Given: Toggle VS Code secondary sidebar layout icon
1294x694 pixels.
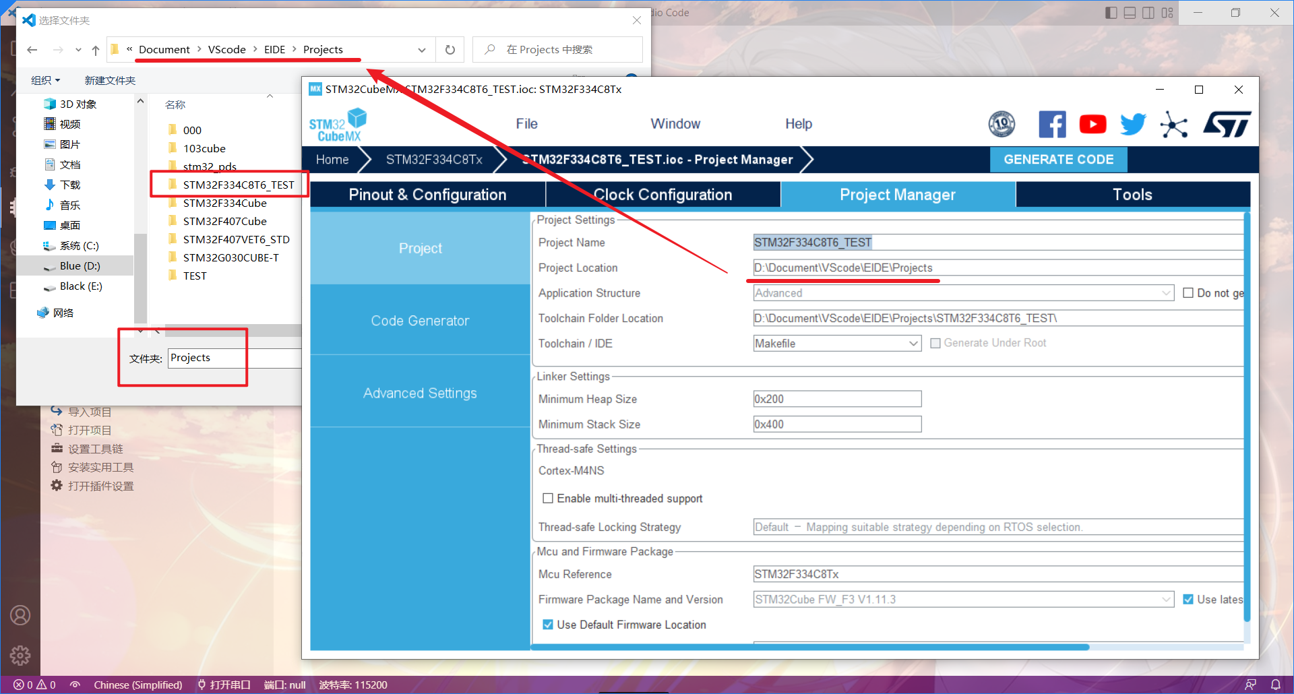Looking at the screenshot, I should pos(1149,13).
